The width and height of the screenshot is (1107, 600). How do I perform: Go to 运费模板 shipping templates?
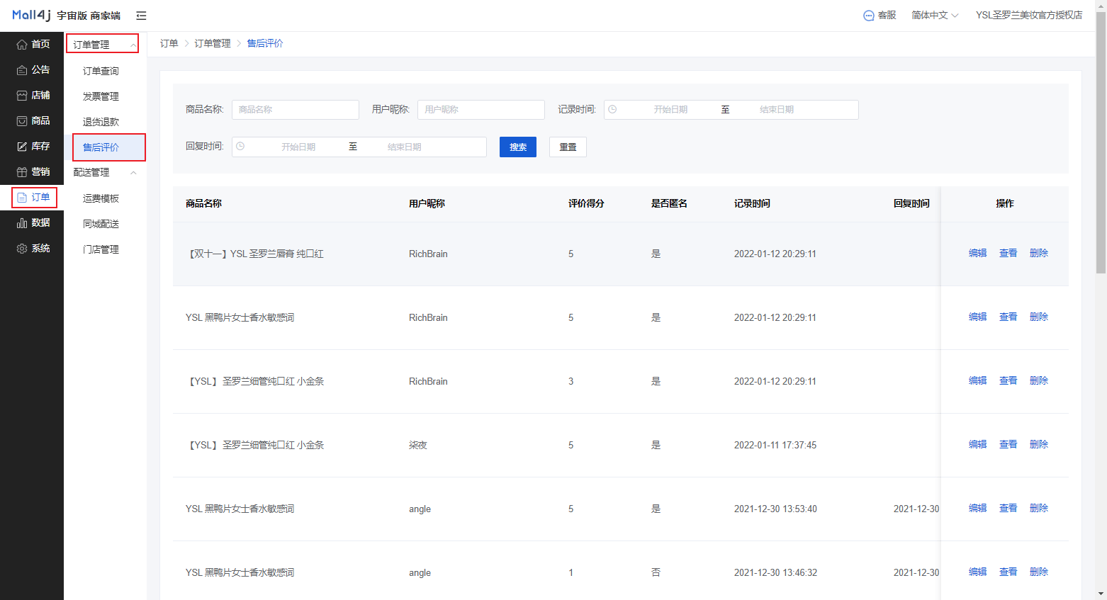[x=101, y=198]
